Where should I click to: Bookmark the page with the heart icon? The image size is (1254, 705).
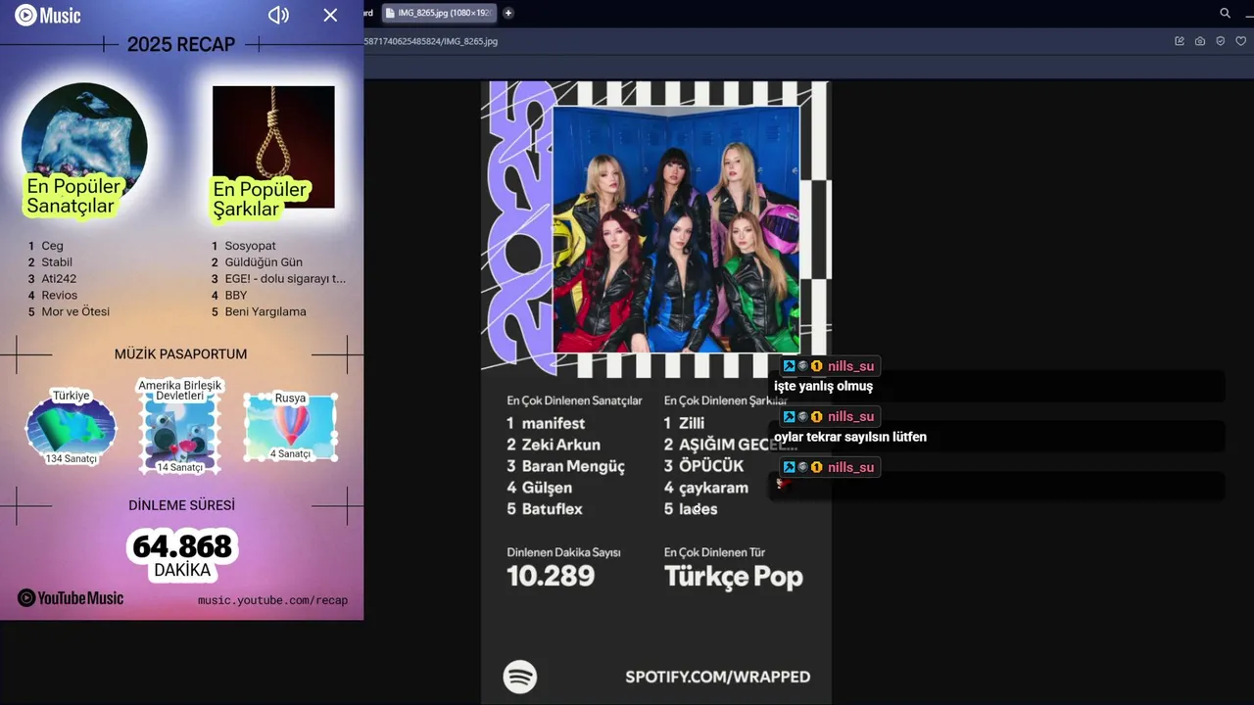(1240, 41)
